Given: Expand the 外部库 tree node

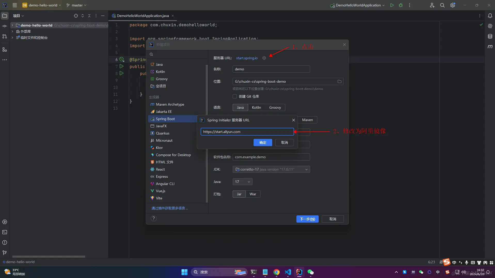Looking at the screenshot, I should [x=12, y=31].
